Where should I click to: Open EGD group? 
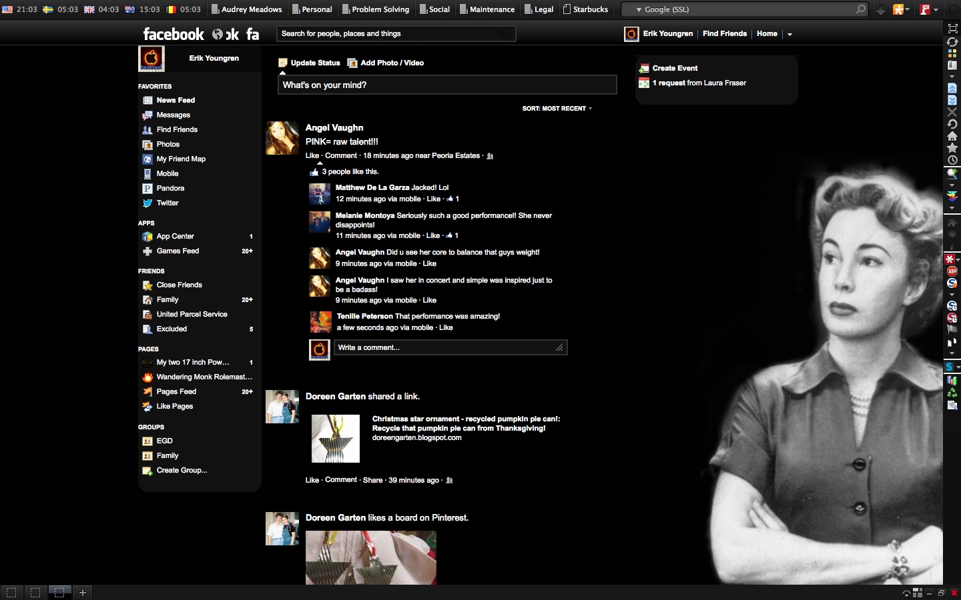[164, 441]
